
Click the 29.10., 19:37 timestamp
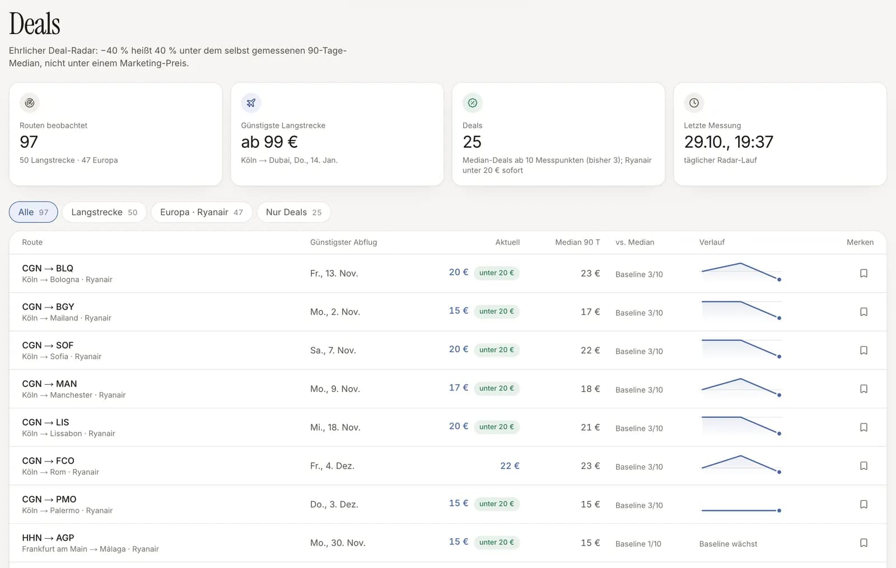729,142
